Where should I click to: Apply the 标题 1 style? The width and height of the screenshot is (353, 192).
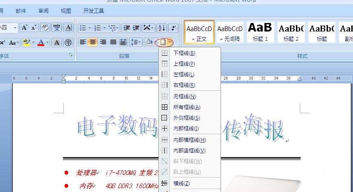coord(260,32)
